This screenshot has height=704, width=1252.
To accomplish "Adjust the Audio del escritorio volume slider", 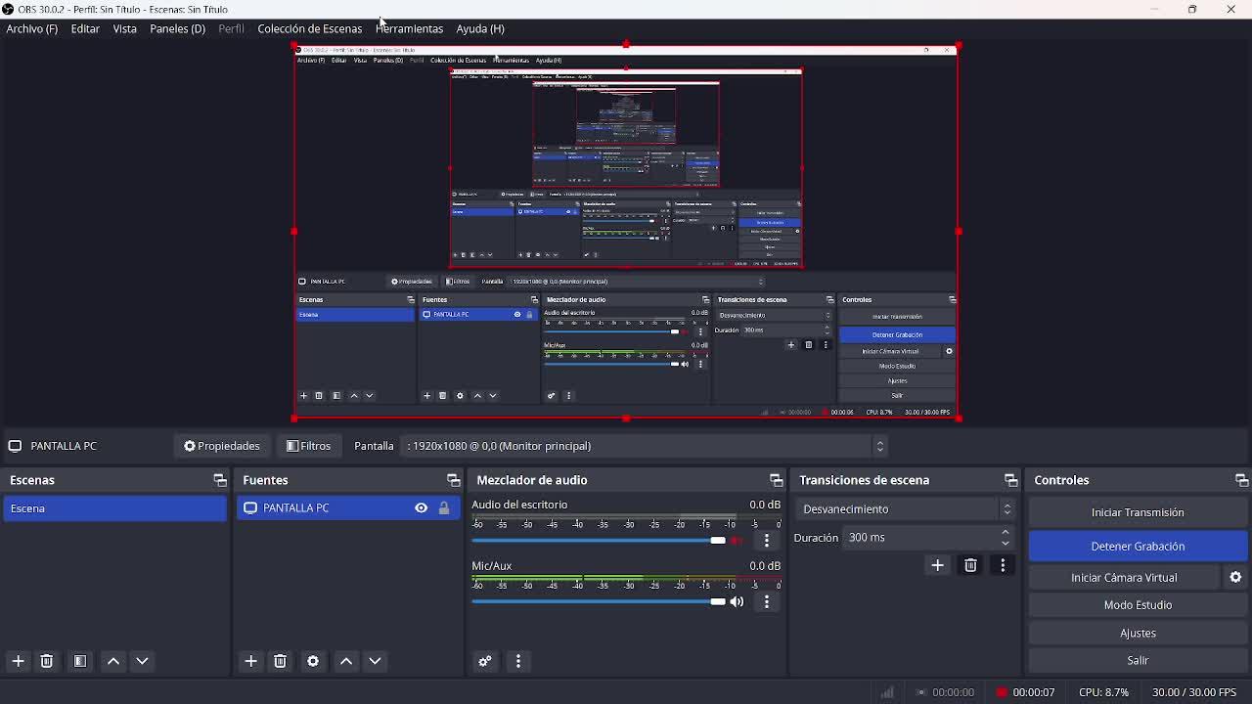I will coord(717,541).
